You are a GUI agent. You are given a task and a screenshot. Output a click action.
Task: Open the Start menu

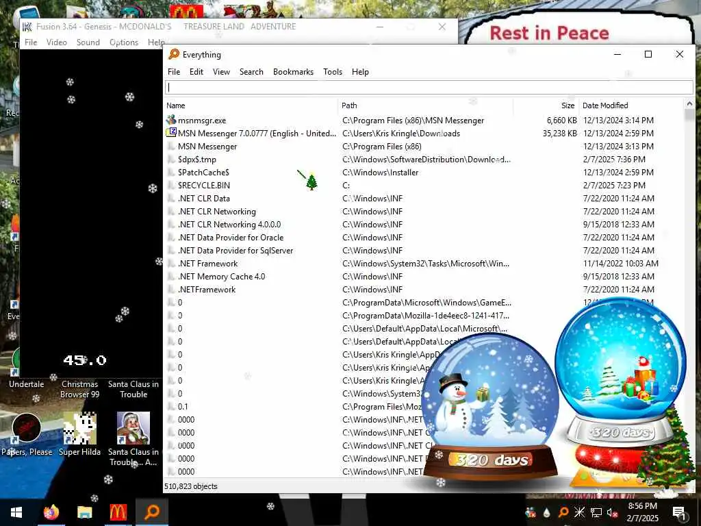(16, 512)
